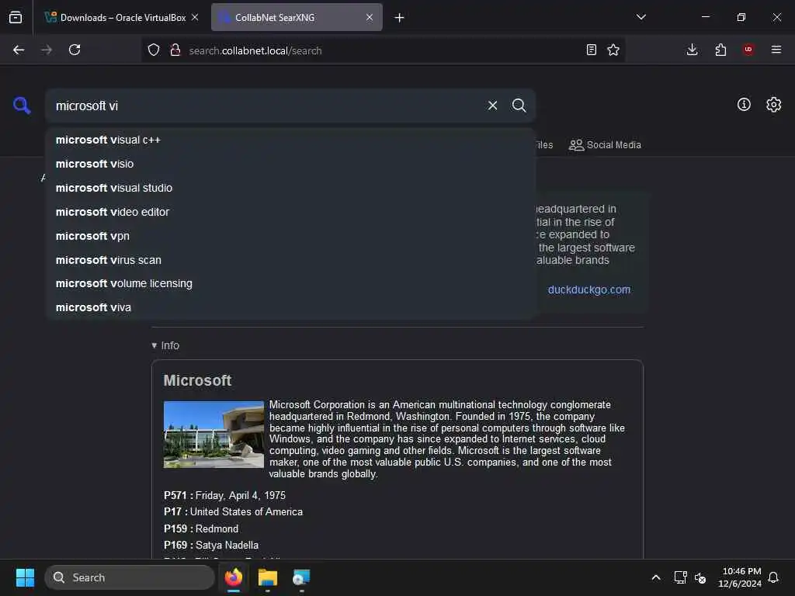Reload the current page
Viewport: 795px width, 596px height.
coord(75,50)
